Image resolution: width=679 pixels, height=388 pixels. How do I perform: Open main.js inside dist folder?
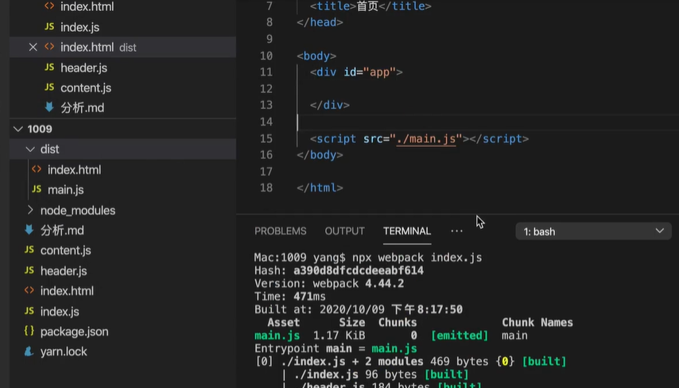pyautogui.click(x=65, y=190)
